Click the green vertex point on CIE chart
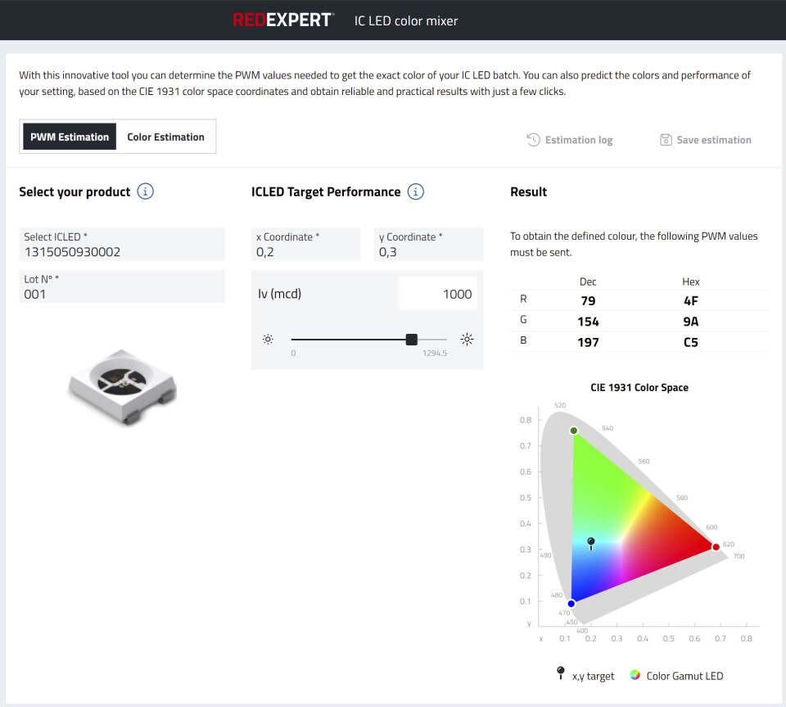Screen dimensions: 786x707 point(574,430)
